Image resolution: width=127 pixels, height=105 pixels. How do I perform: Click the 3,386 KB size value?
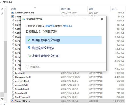click(119, 37)
